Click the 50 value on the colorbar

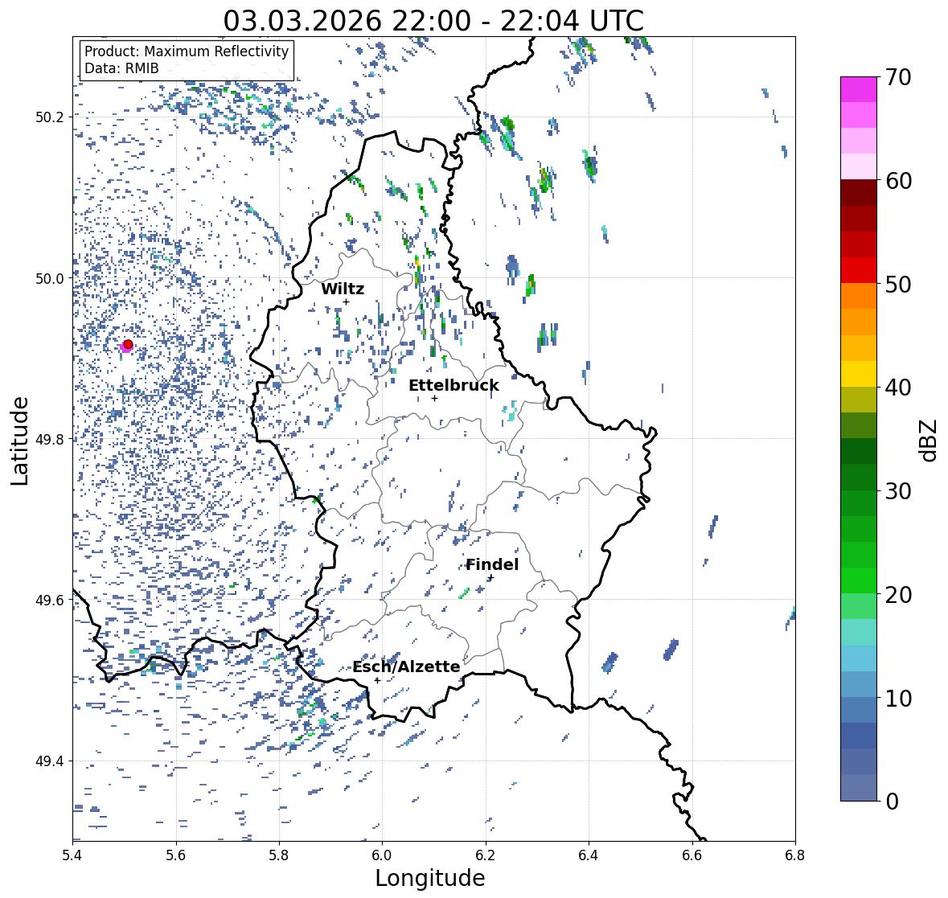[897, 284]
